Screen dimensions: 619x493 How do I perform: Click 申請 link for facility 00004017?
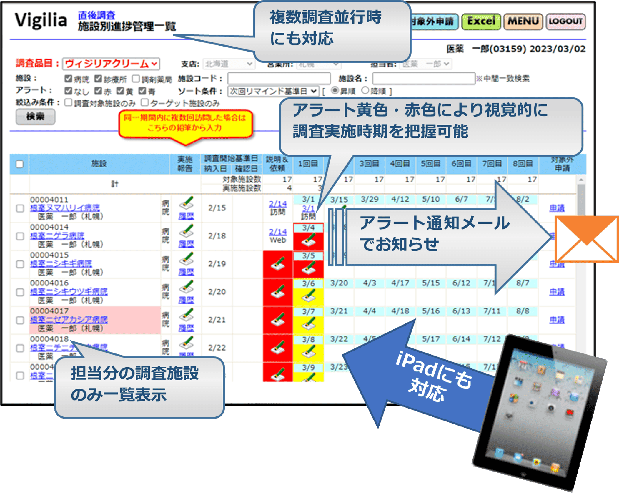(x=557, y=320)
